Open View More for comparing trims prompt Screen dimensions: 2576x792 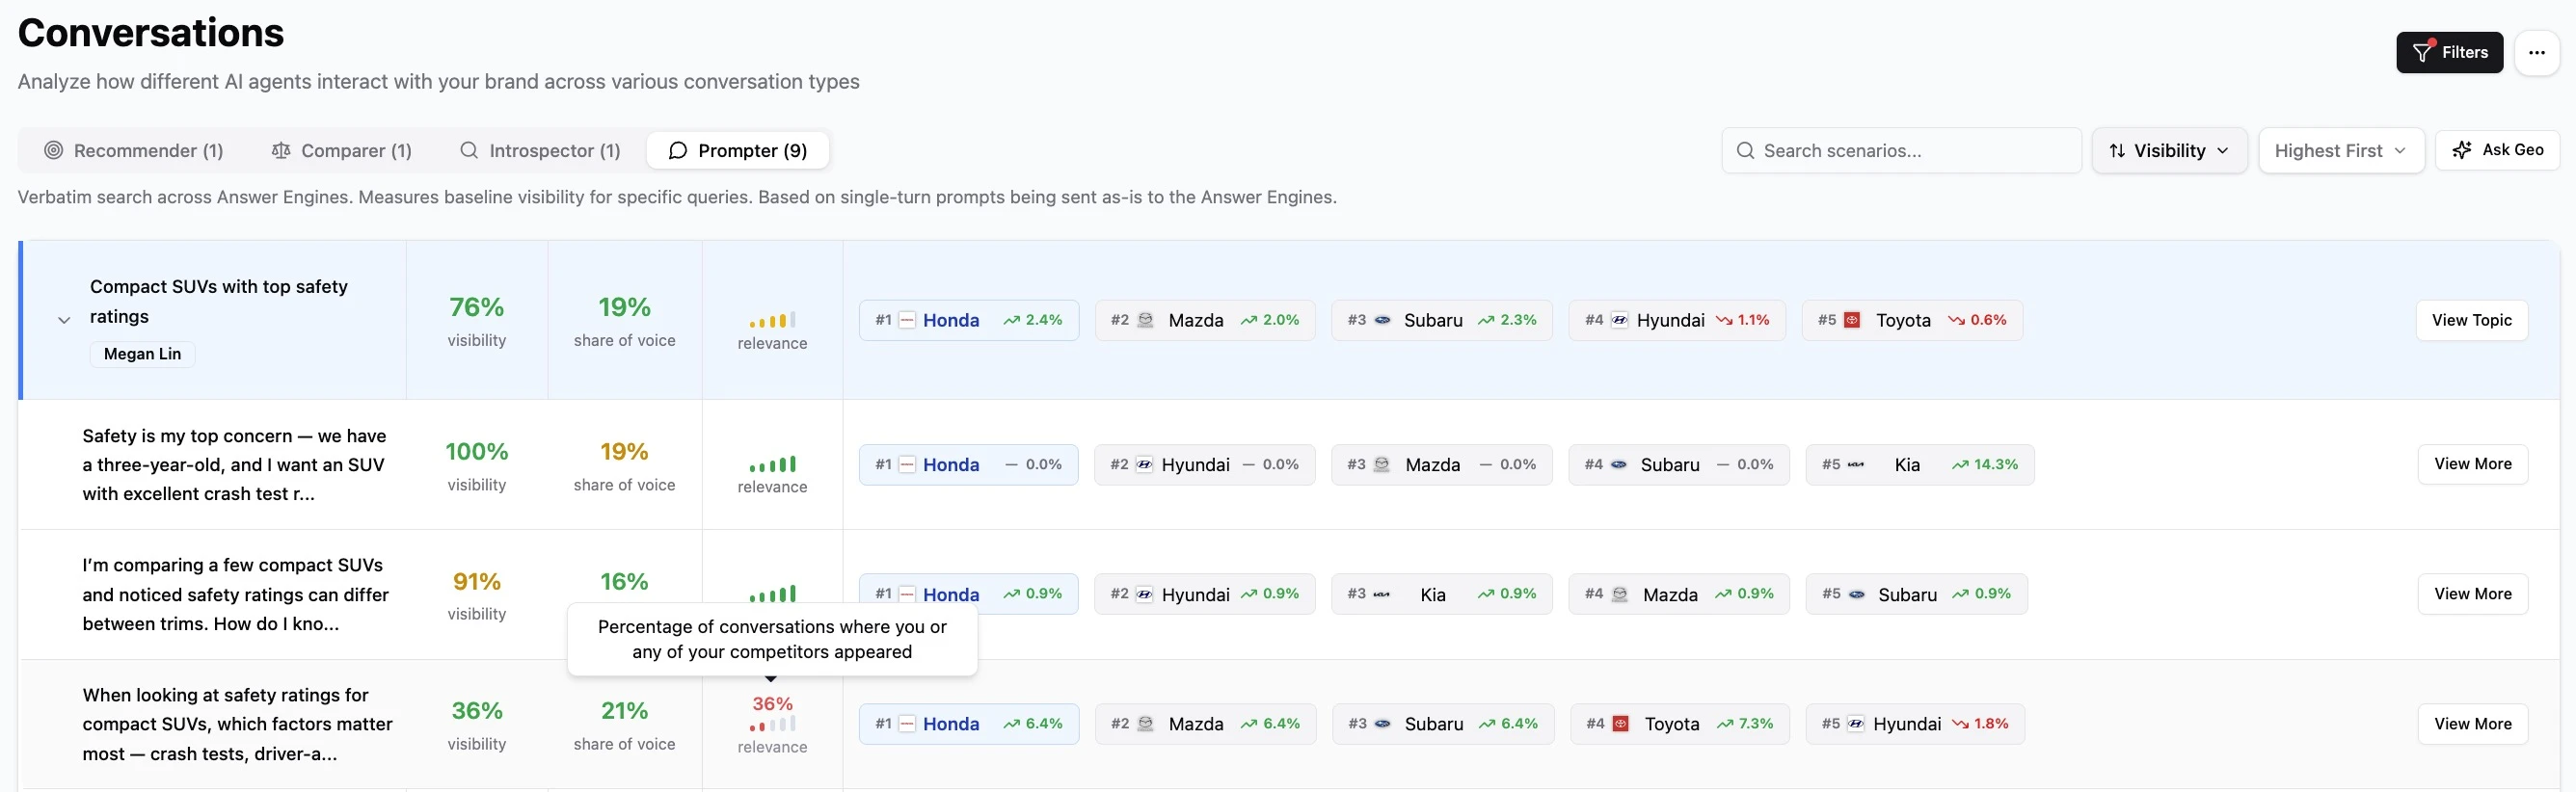pos(2472,594)
